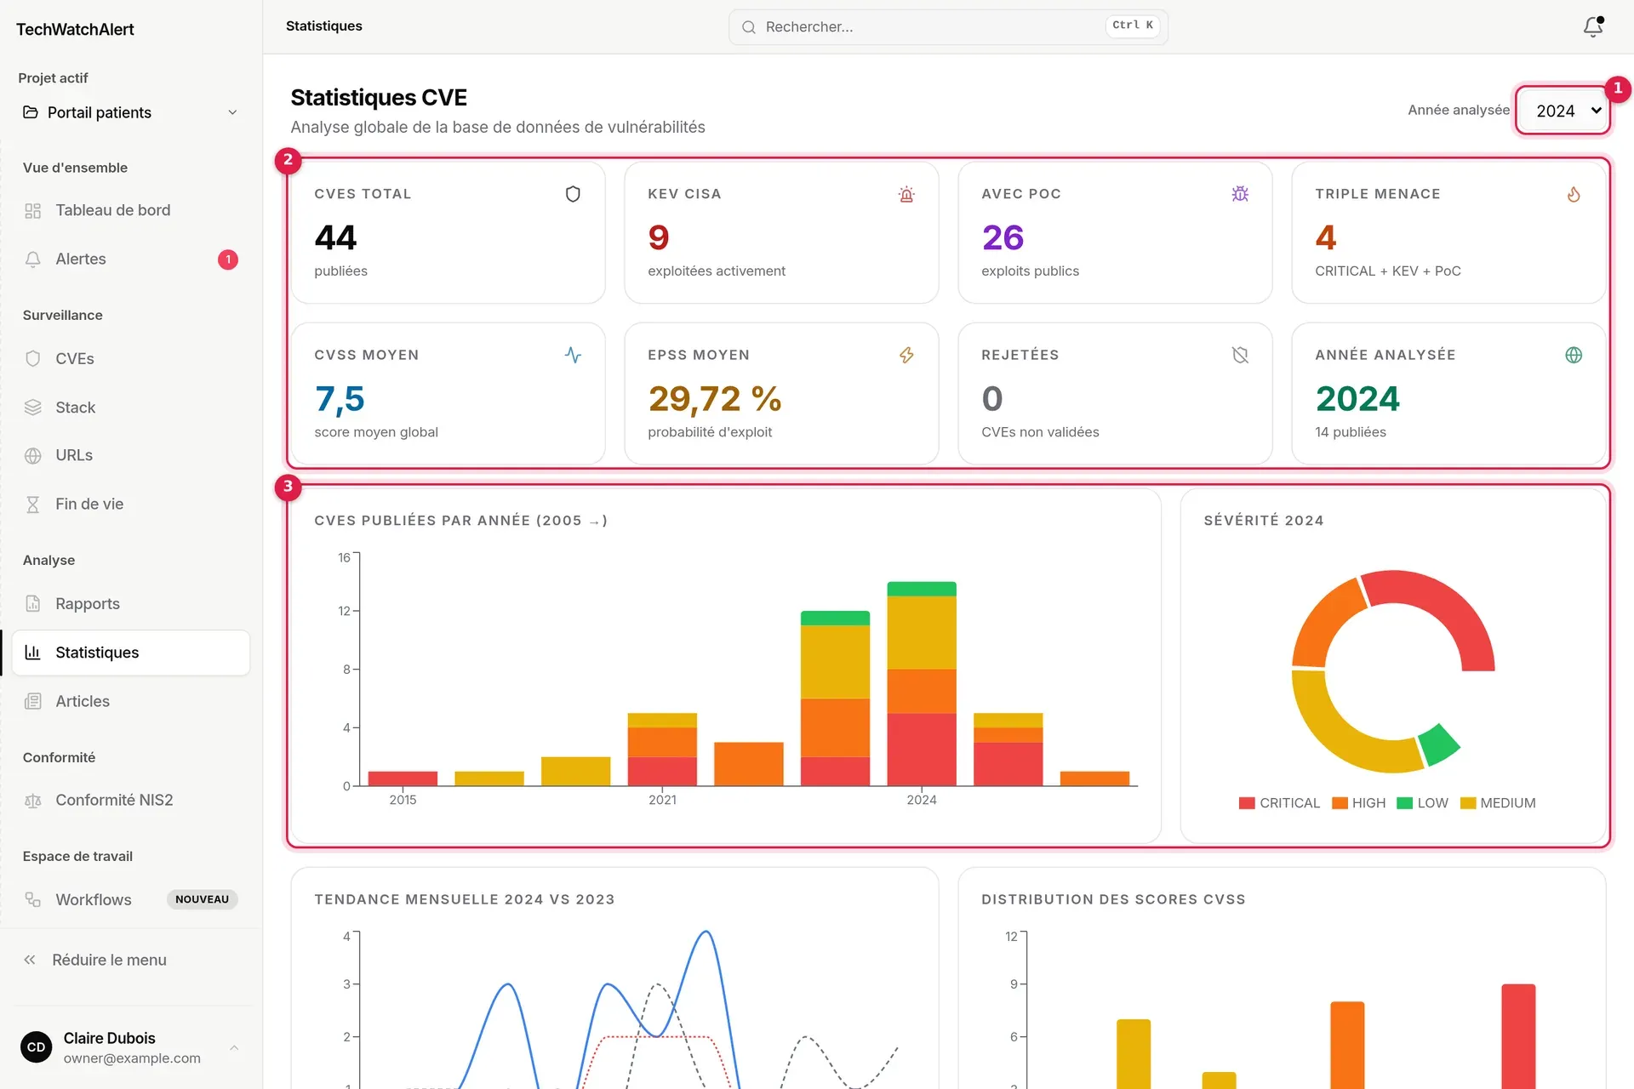Click the siren icon on KEV CISA card
Image resolution: width=1634 pixels, height=1089 pixels.
(906, 194)
